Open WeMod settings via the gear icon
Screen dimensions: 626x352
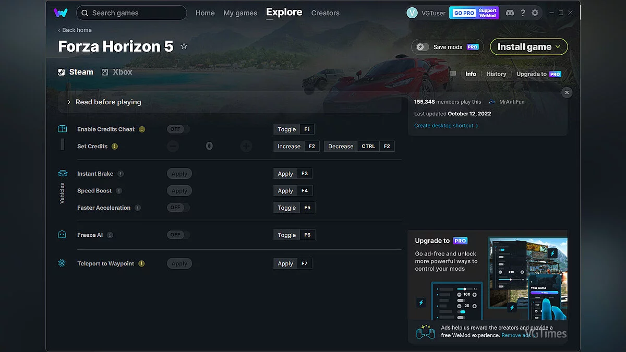point(536,12)
